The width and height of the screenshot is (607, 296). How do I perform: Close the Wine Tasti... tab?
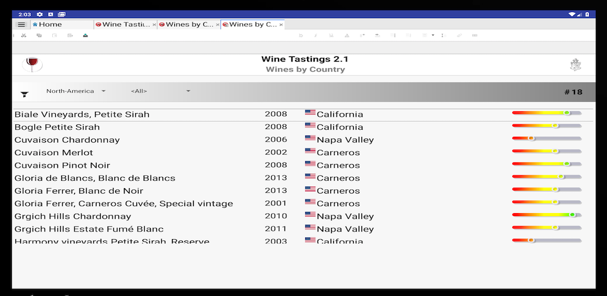click(x=154, y=25)
